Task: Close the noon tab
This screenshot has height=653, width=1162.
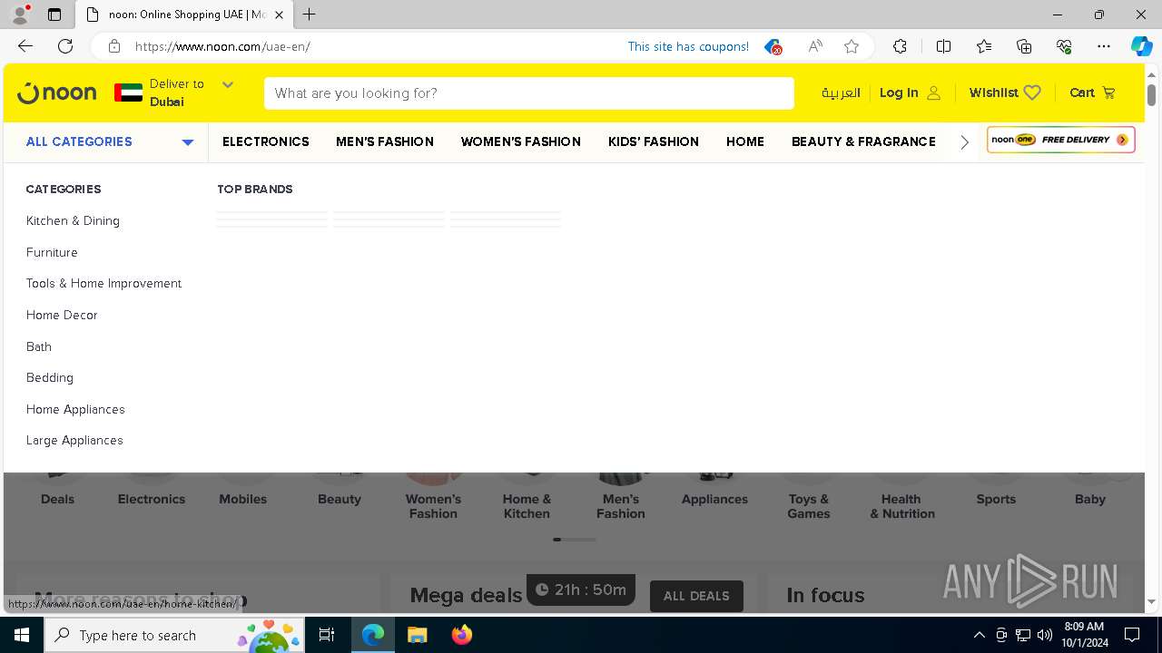Action: pos(280,15)
